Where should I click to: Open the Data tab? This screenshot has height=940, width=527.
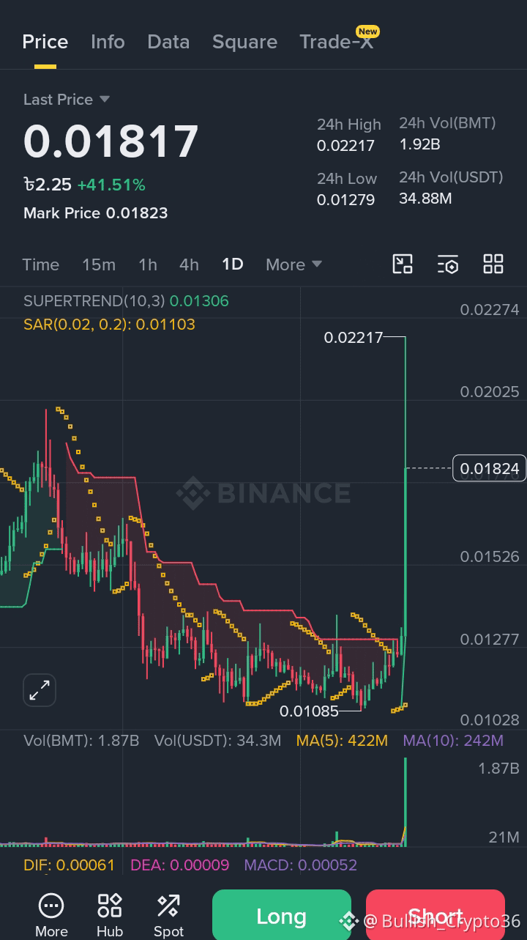(x=168, y=42)
